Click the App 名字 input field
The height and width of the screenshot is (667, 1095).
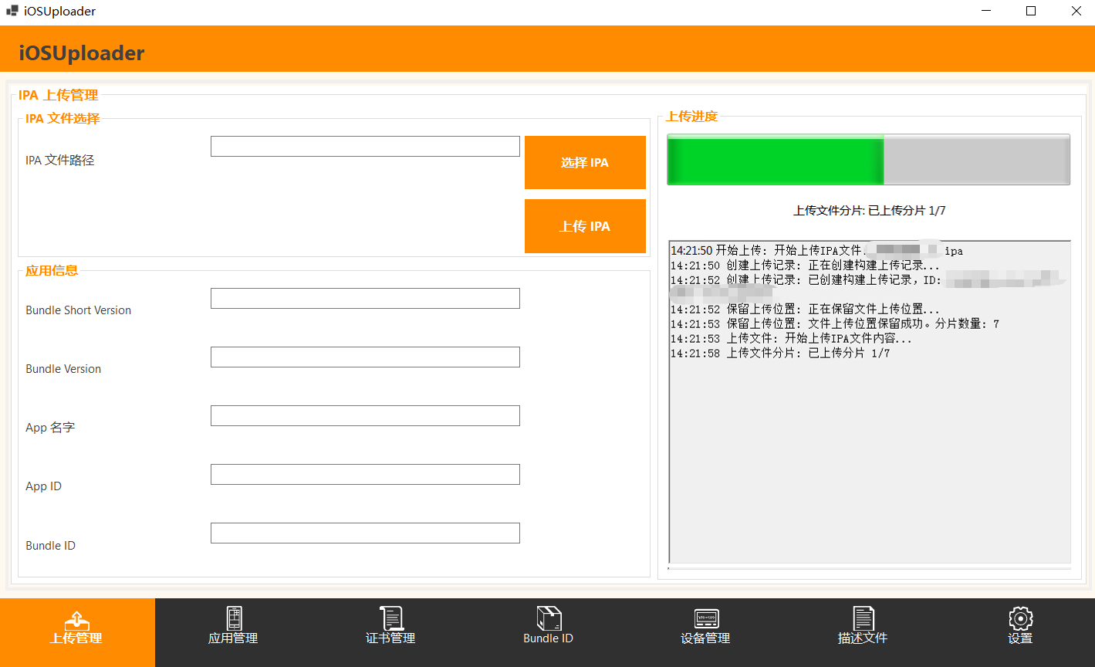coord(364,415)
